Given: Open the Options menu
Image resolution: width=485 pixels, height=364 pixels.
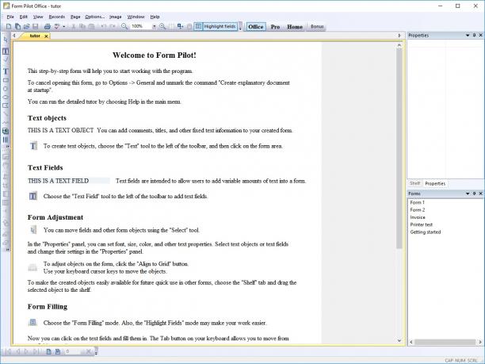Looking at the screenshot, I should 94,17.
